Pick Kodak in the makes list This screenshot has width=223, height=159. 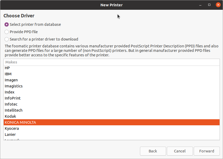[x=11, y=116]
